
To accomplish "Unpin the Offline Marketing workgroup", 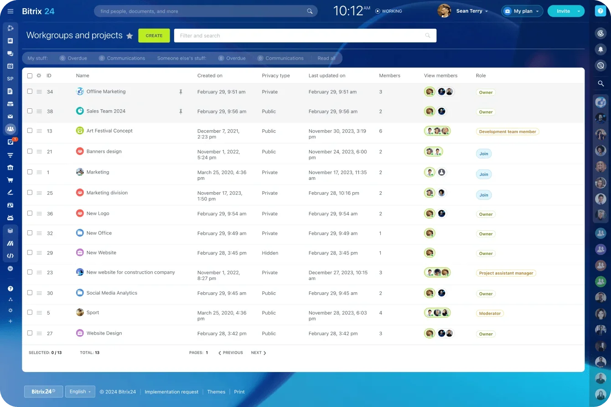I will (181, 92).
